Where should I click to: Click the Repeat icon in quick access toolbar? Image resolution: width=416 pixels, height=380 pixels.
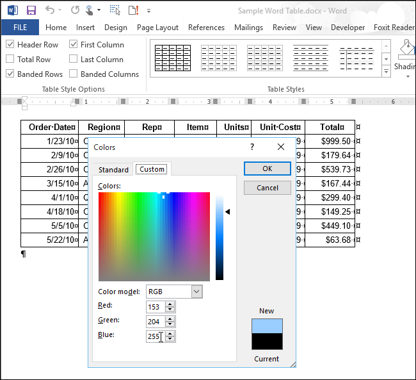click(x=75, y=11)
